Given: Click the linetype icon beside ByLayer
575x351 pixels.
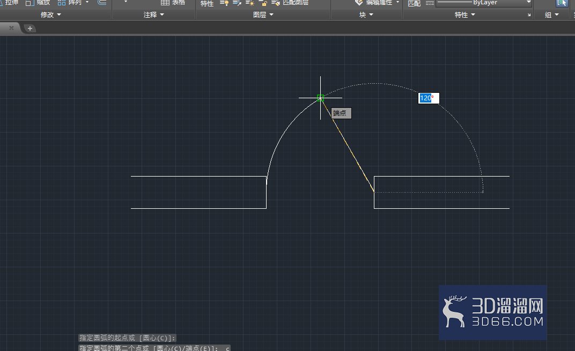Looking at the screenshot, I should click(x=430, y=3).
